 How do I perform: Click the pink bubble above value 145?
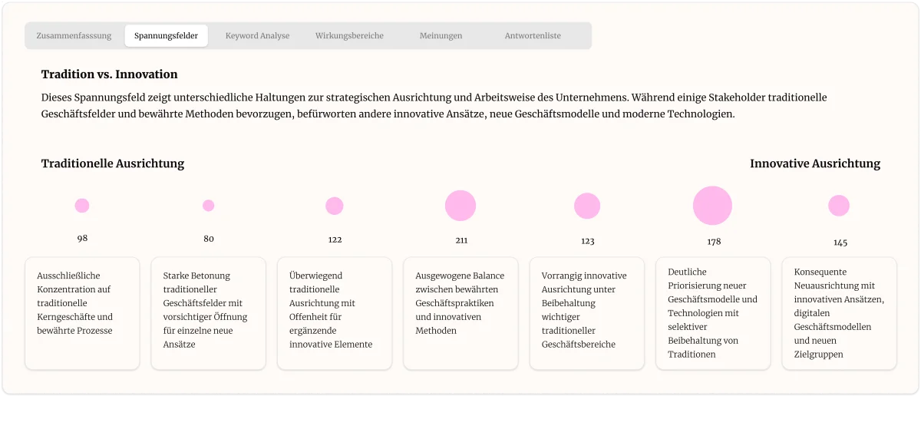pyautogui.click(x=839, y=206)
